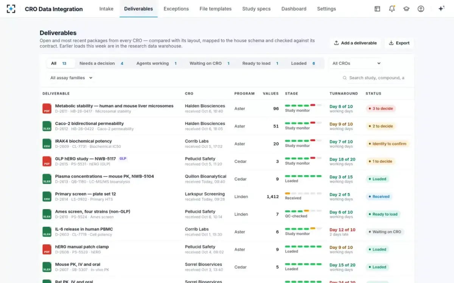This screenshot has width=454, height=283.
Task: Click the GLP tag badge
Action: point(123,159)
